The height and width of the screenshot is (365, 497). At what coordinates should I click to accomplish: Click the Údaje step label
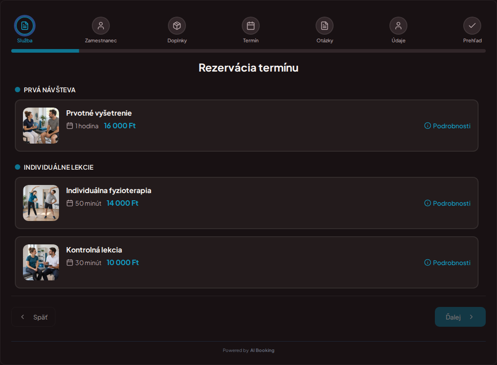tap(398, 41)
